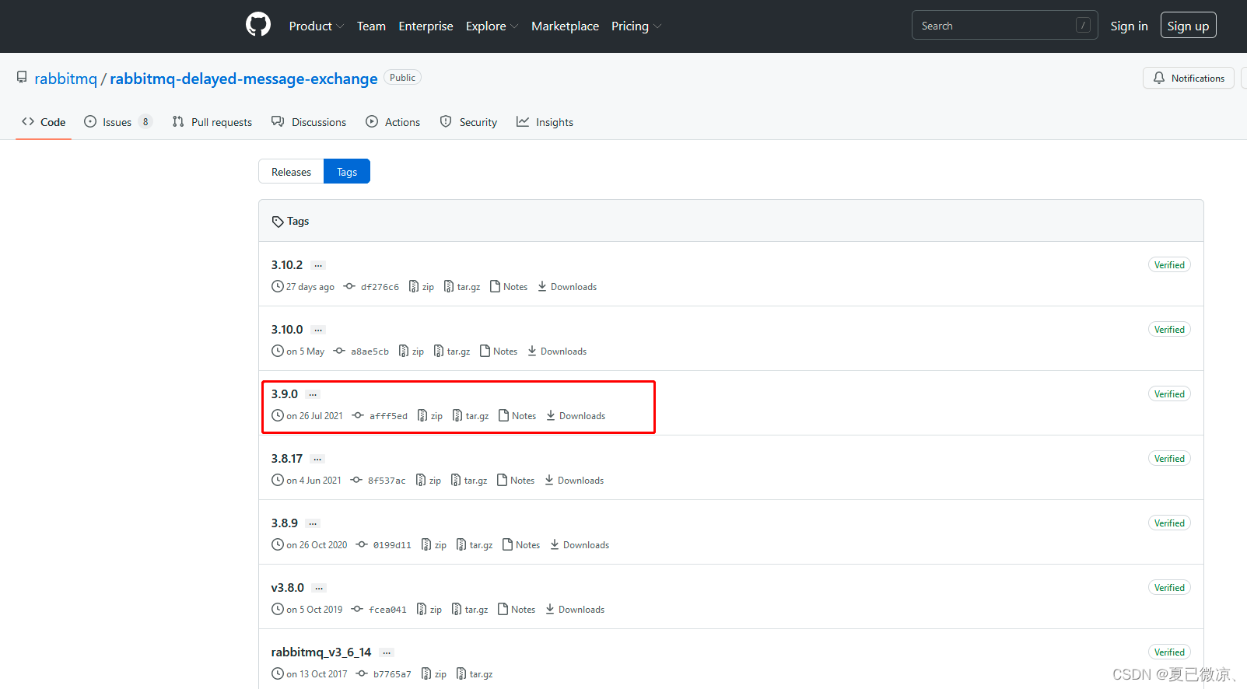Expand the ellipsis next to tag 3.9.0

pyautogui.click(x=313, y=394)
